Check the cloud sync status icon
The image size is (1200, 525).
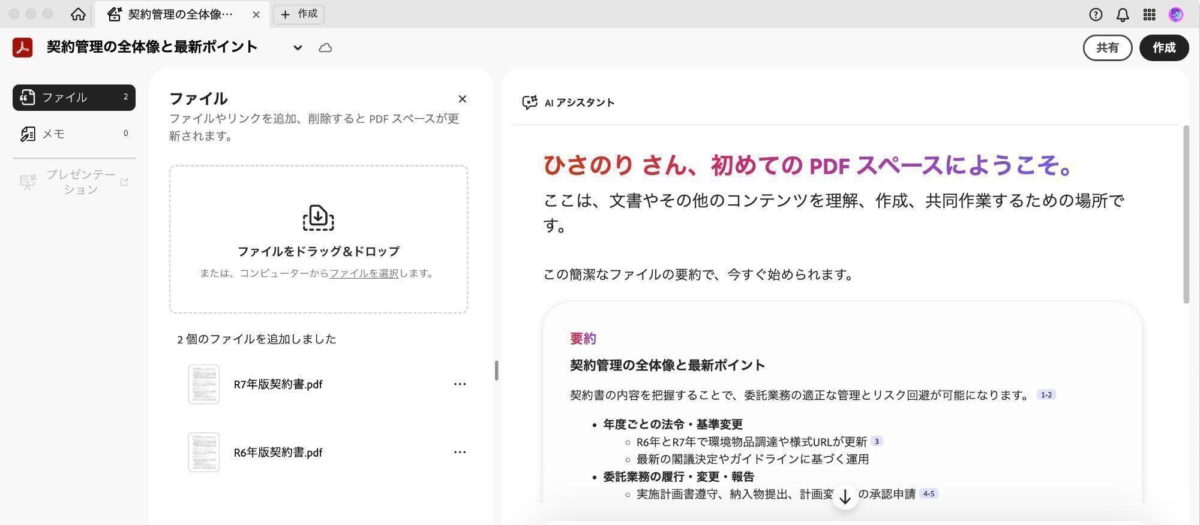325,47
